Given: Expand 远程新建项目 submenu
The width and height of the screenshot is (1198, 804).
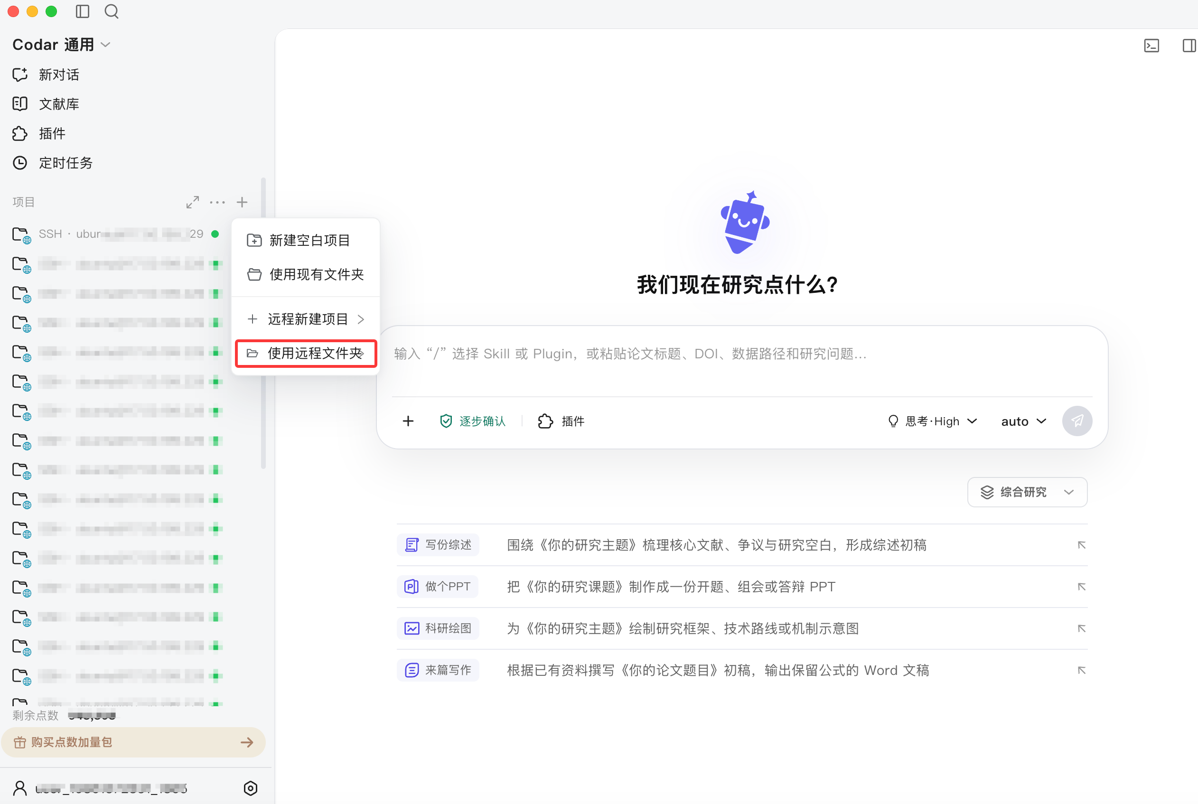Looking at the screenshot, I should [x=306, y=319].
